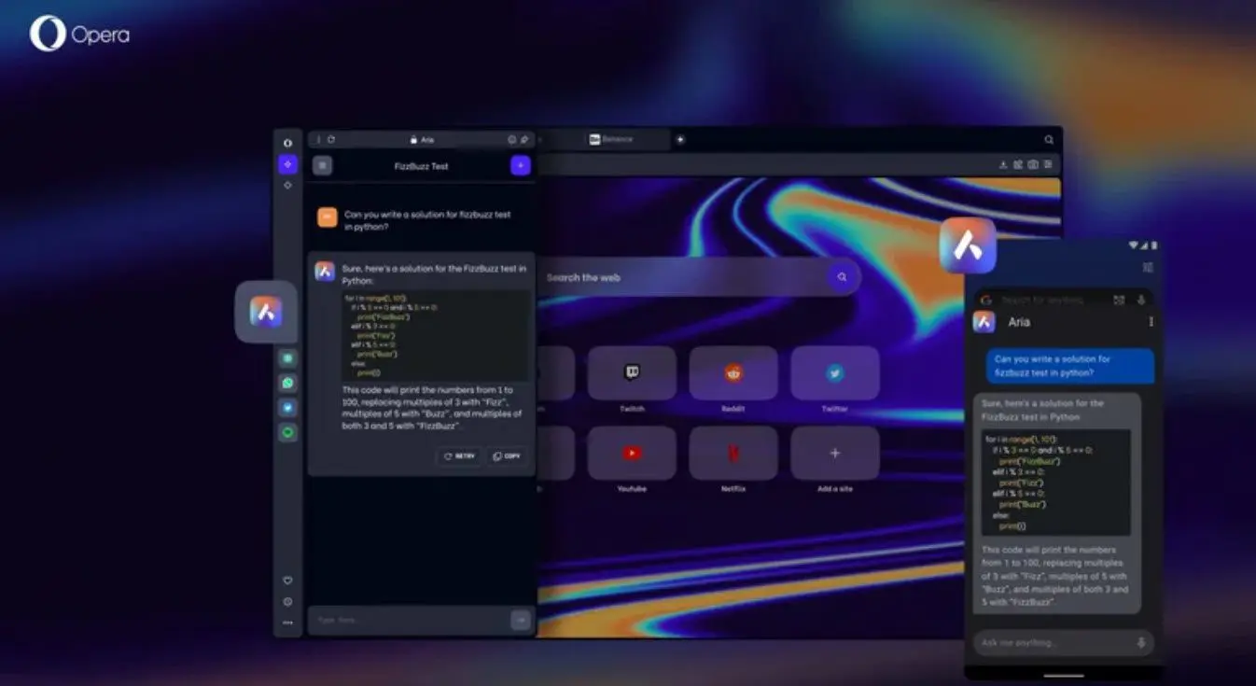Click the 'Add a site' tile

coord(835,454)
